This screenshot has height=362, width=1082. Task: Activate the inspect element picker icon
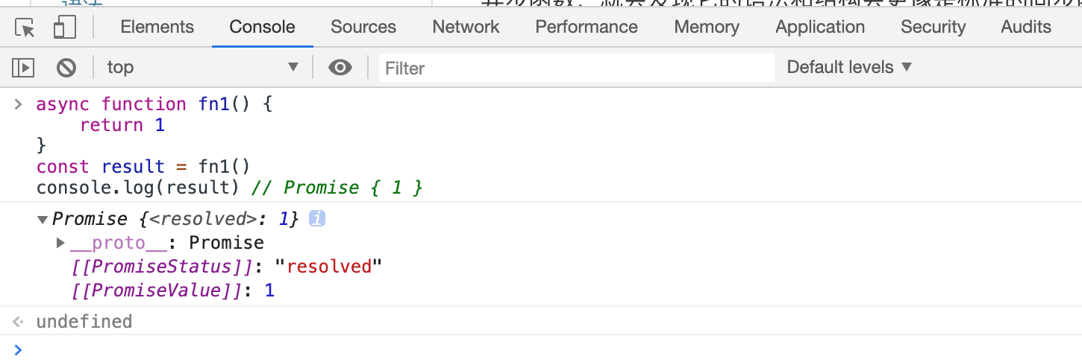pos(25,28)
